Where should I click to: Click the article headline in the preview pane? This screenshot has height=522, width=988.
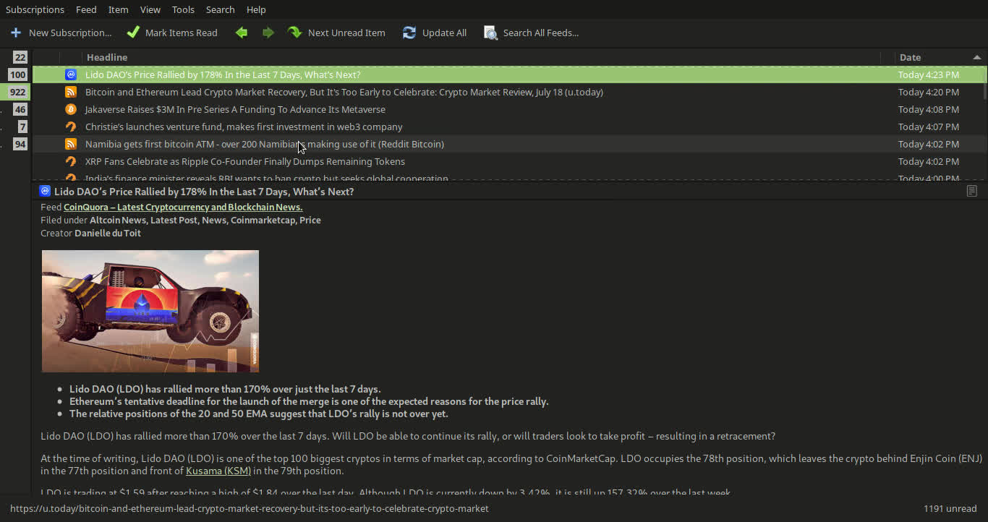tap(204, 192)
